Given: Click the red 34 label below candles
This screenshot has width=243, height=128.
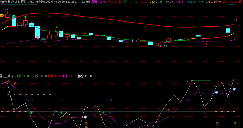Looking at the screenshot, I should coord(205,44).
